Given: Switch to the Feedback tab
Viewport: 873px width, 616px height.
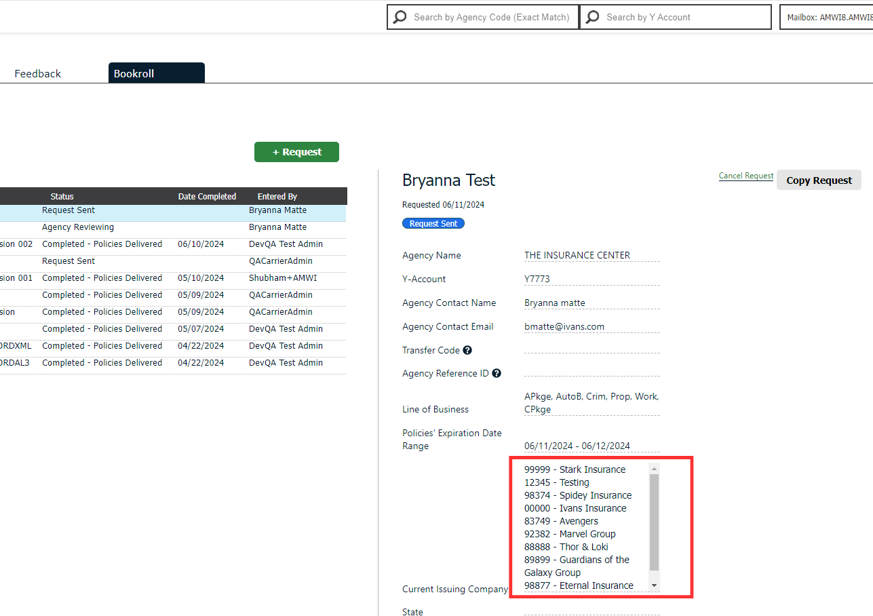Looking at the screenshot, I should click(38, 73).
